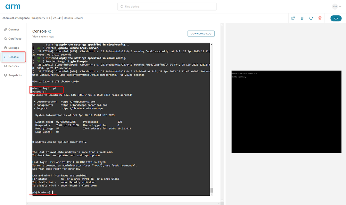
Task: Expand the VM account menu chevron
Action: 340,6
